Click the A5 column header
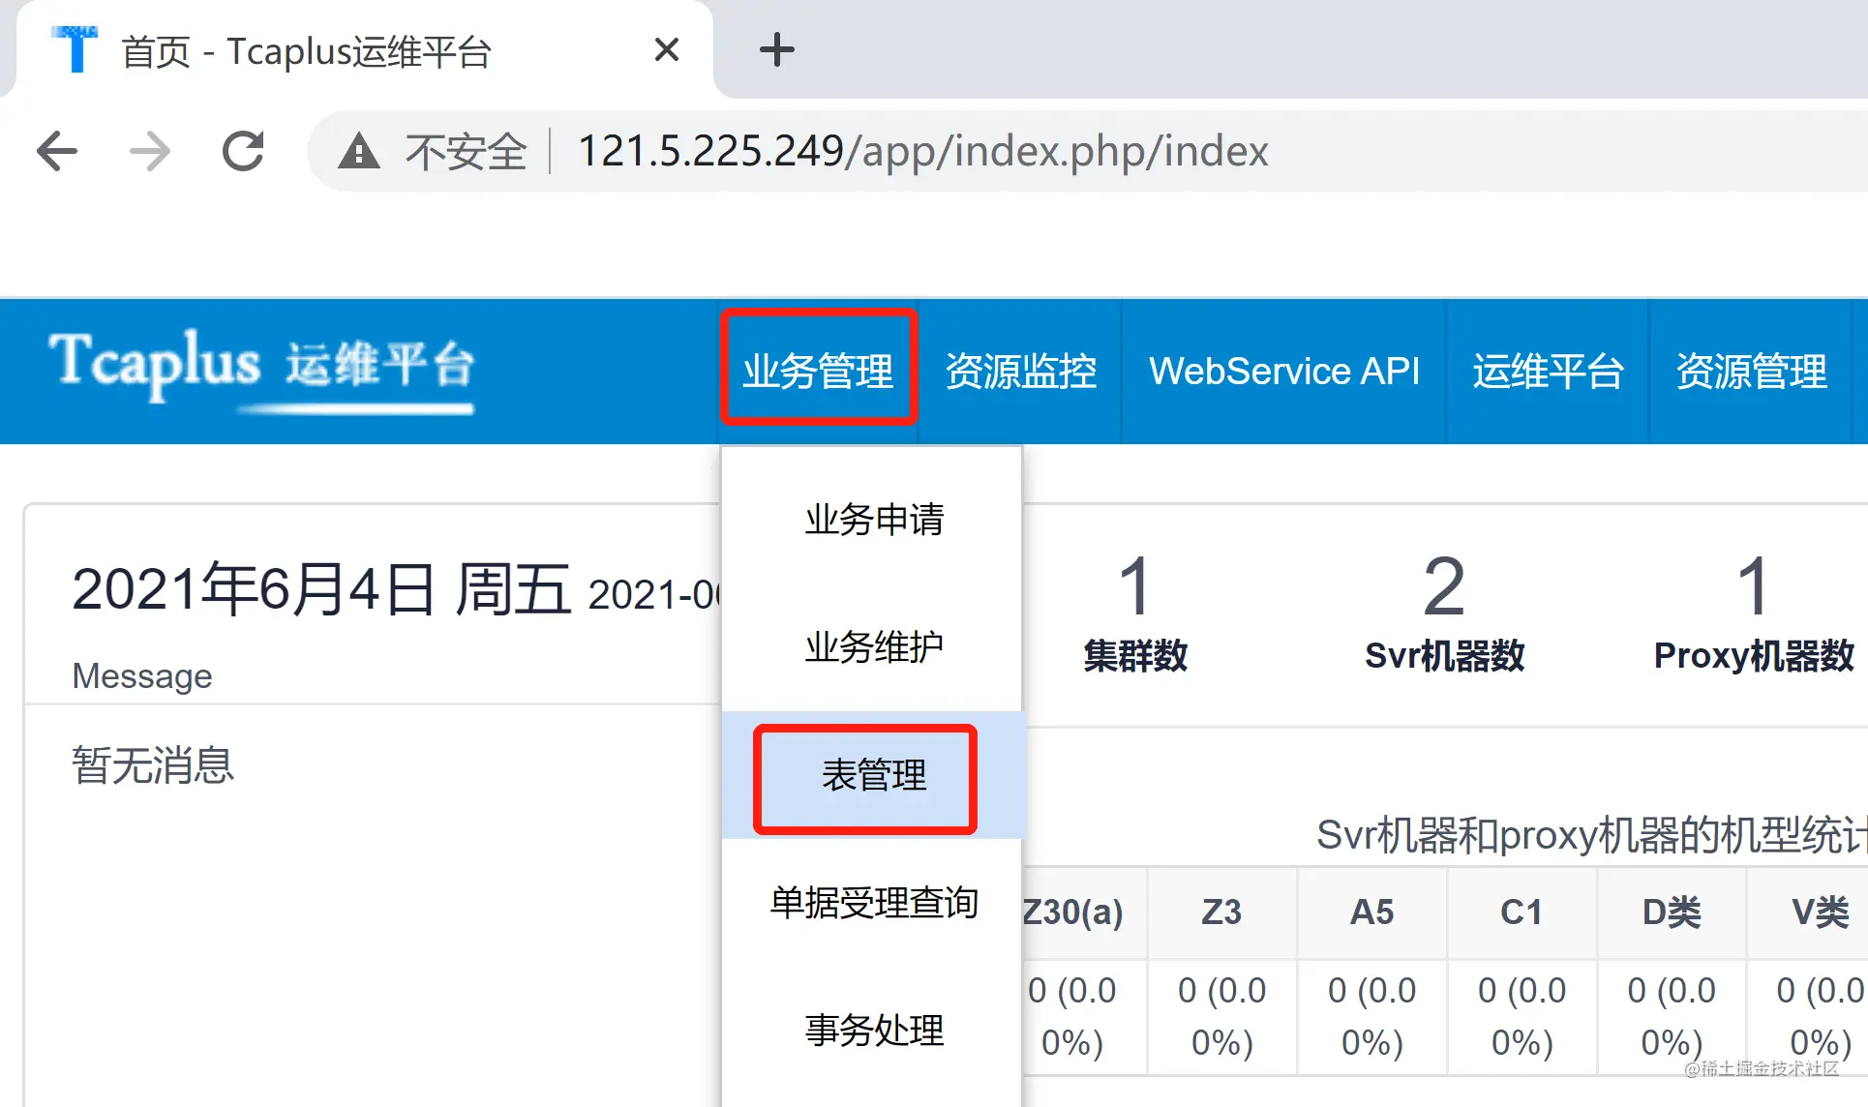This screenshot has height=1107, width=1868. (1371, 912)
